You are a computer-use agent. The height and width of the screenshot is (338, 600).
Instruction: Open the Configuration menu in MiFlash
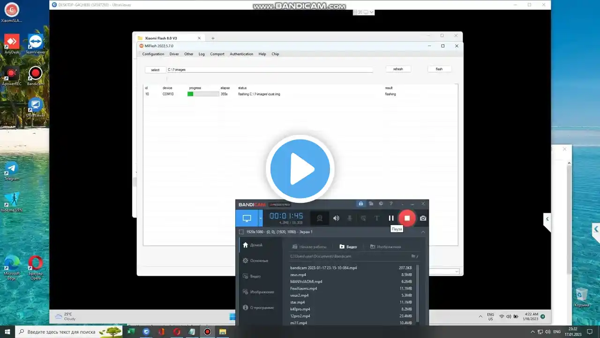pyautogui.click(x=153, y=54)
